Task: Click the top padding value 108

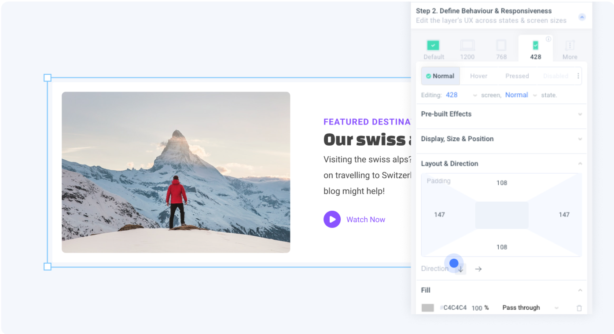Action: tap(502, 183)
